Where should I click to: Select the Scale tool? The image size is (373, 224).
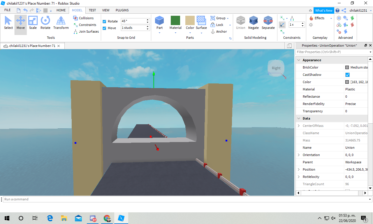pyautogui.click(x=33, y=23)
